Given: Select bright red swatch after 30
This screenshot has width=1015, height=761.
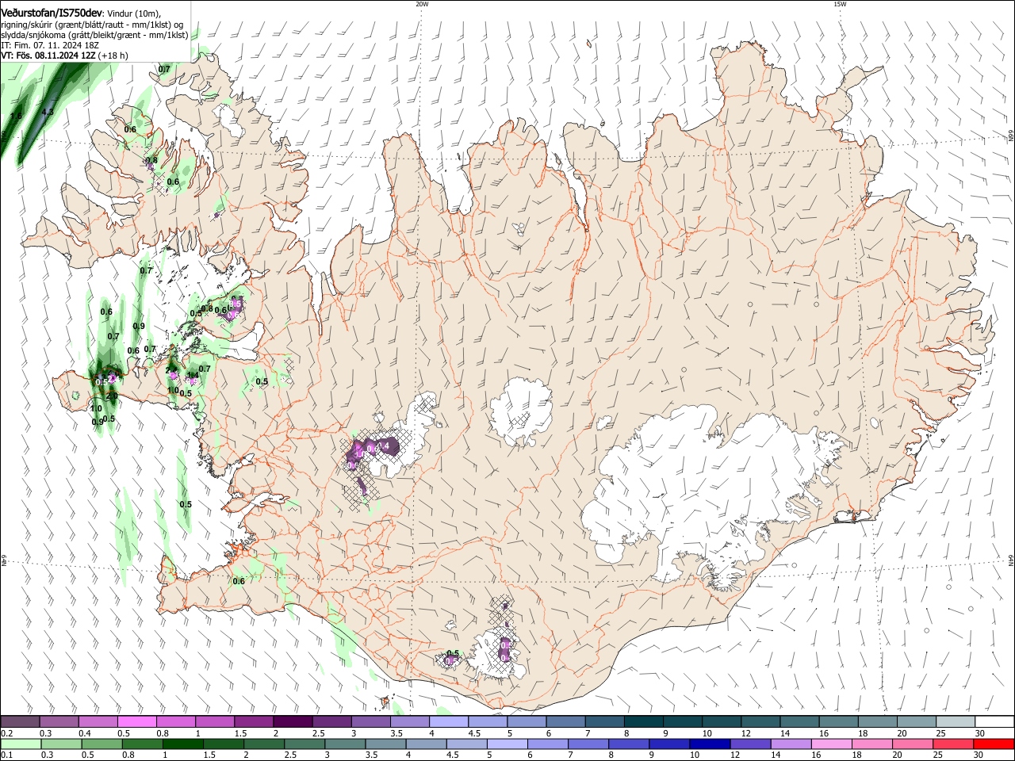Looking at the screenshot, I should [x=994, y=744].
